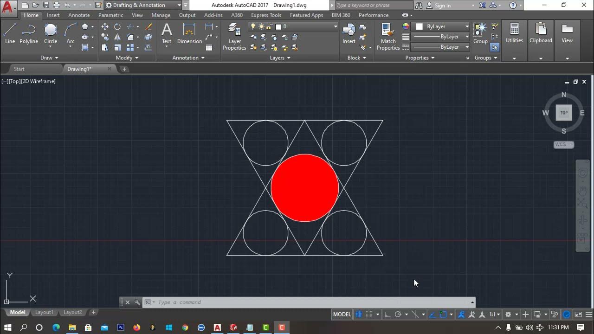Select the Circle tool

point(51,34)
